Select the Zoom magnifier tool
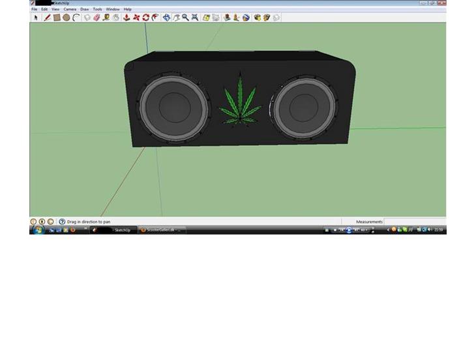The height and width of the screenshot is (357, 476). [x=185, y=18]
